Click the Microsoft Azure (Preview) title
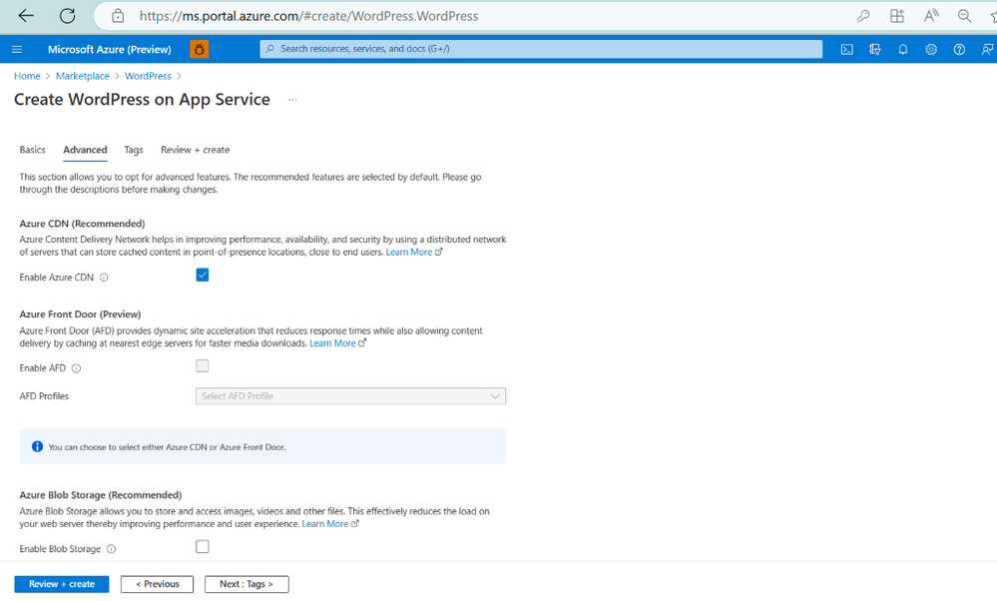997x601 pixels. (110, 49)
